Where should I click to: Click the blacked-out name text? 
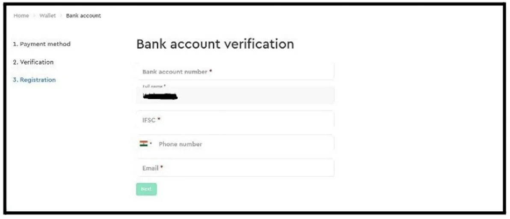tap(160, 97)
